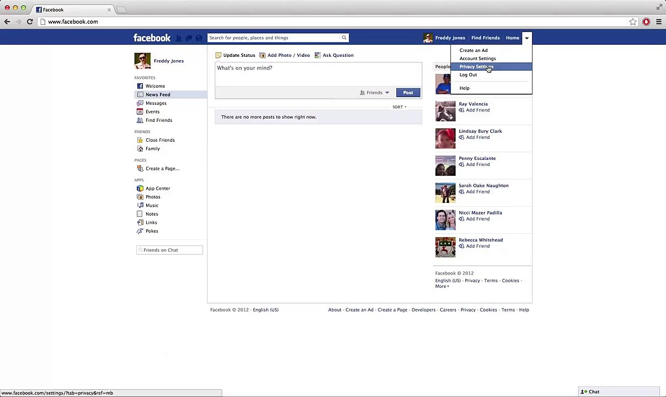
Task: Click the search magnifier icon
Action: [344, 38]
